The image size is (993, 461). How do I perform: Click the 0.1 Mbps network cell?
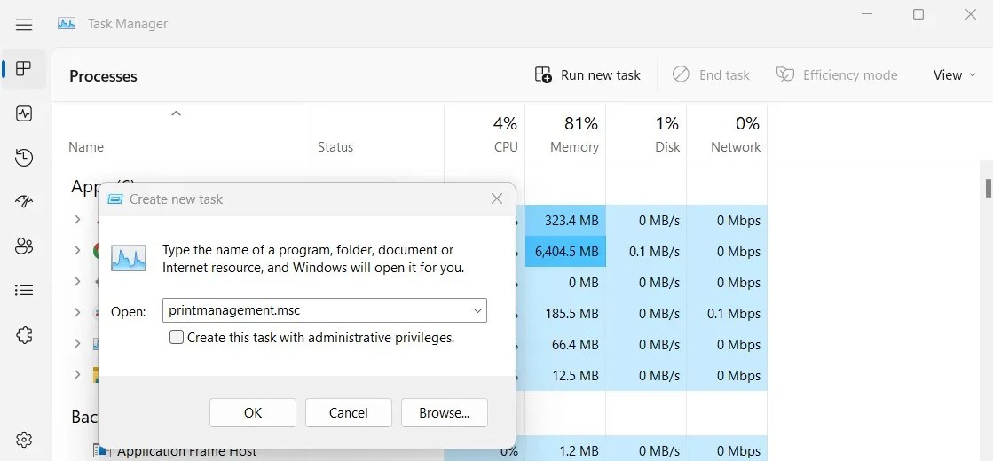click(727, 313)
